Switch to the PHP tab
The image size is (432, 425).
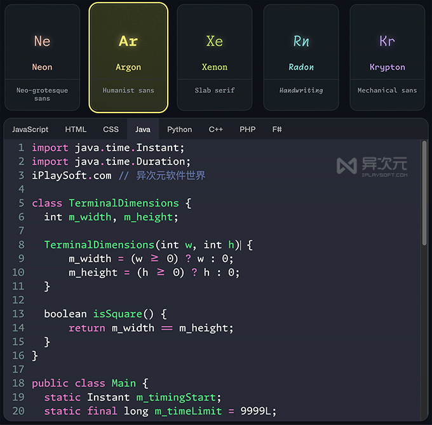click(247, 129)
